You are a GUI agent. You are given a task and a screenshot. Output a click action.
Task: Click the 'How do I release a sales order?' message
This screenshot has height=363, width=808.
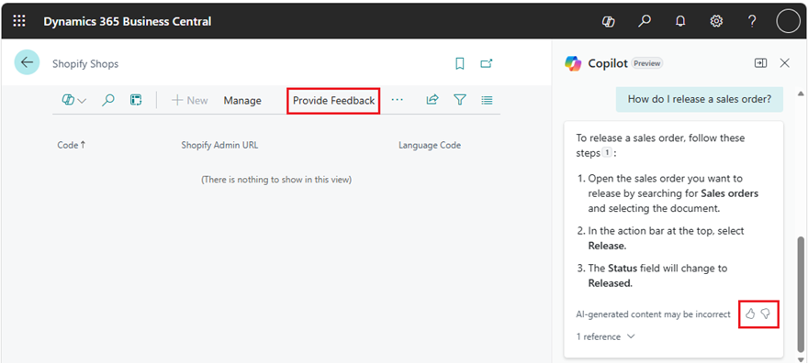tap(700, 99)
